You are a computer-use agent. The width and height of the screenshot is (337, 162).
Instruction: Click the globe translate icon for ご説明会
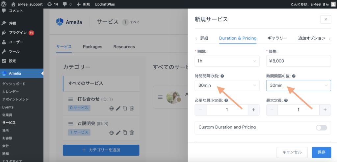point(112,133)
